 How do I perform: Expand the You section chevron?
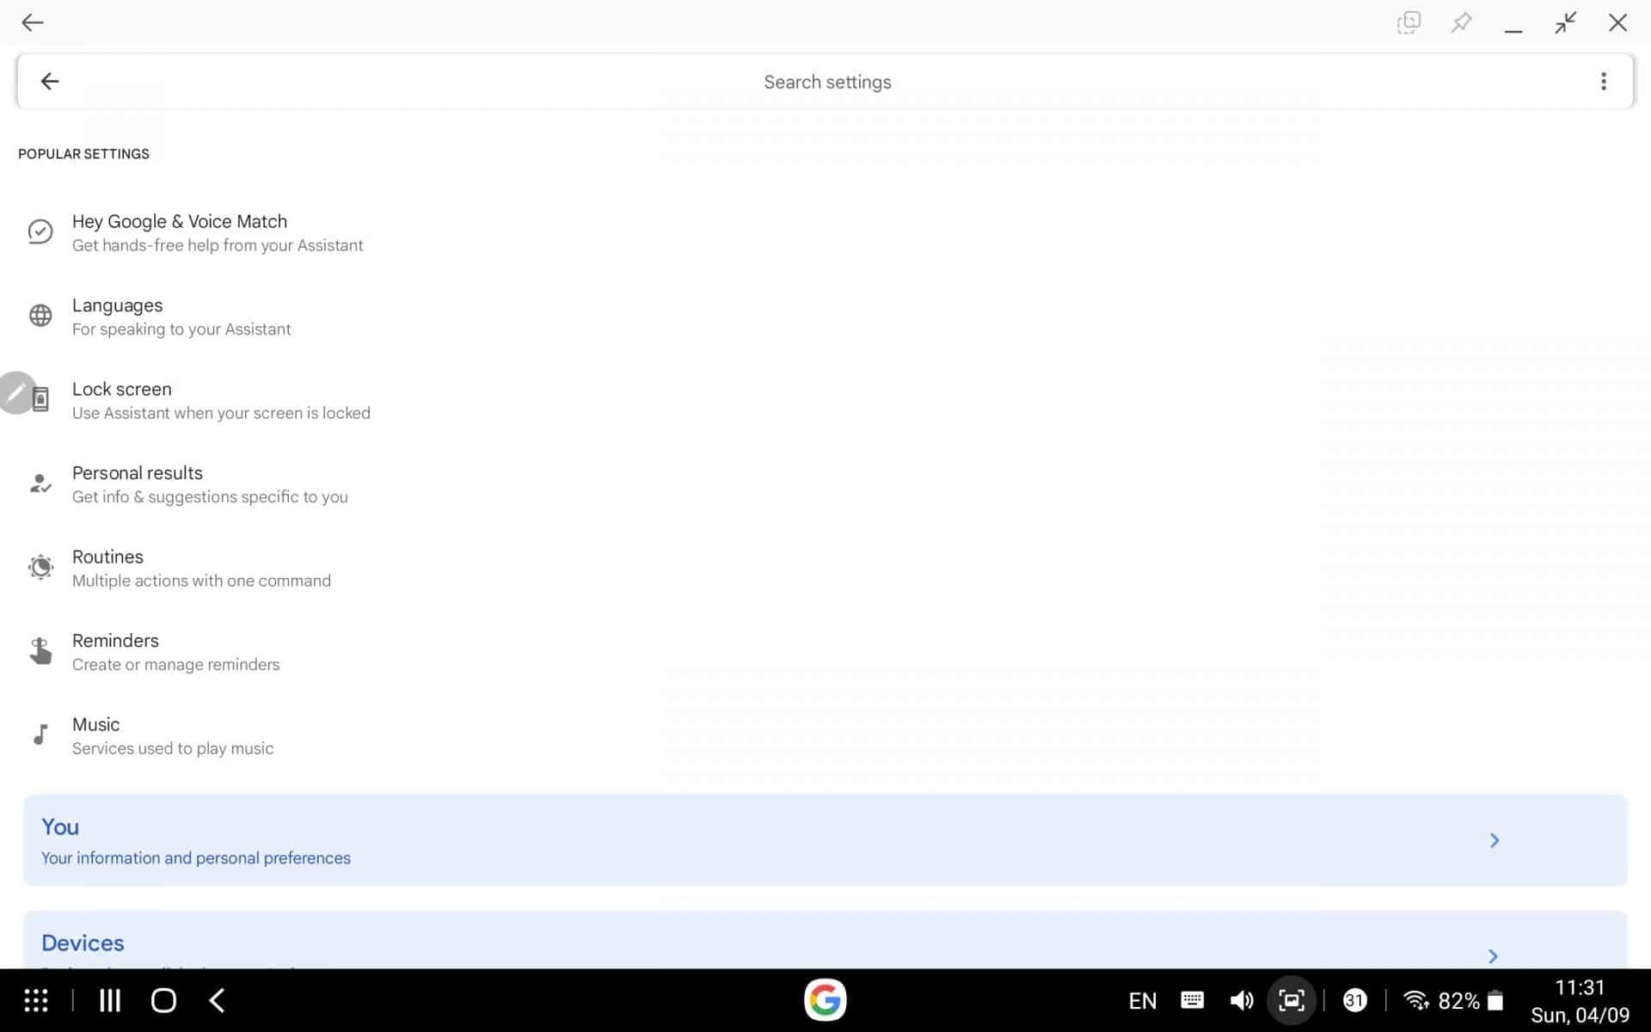(x=1494, y=840)
